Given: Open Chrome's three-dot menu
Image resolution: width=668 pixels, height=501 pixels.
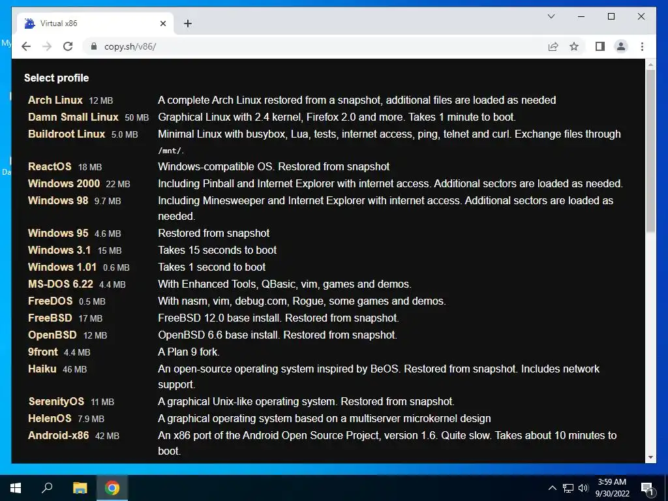Looking at the screenshot, I should tap(642, 46).
